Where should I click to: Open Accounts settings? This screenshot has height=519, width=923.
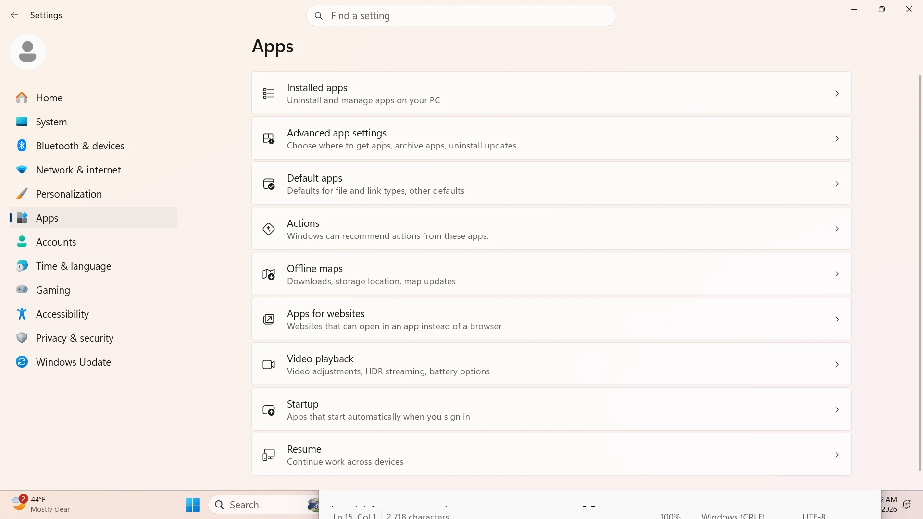click(x=93, y=242)
